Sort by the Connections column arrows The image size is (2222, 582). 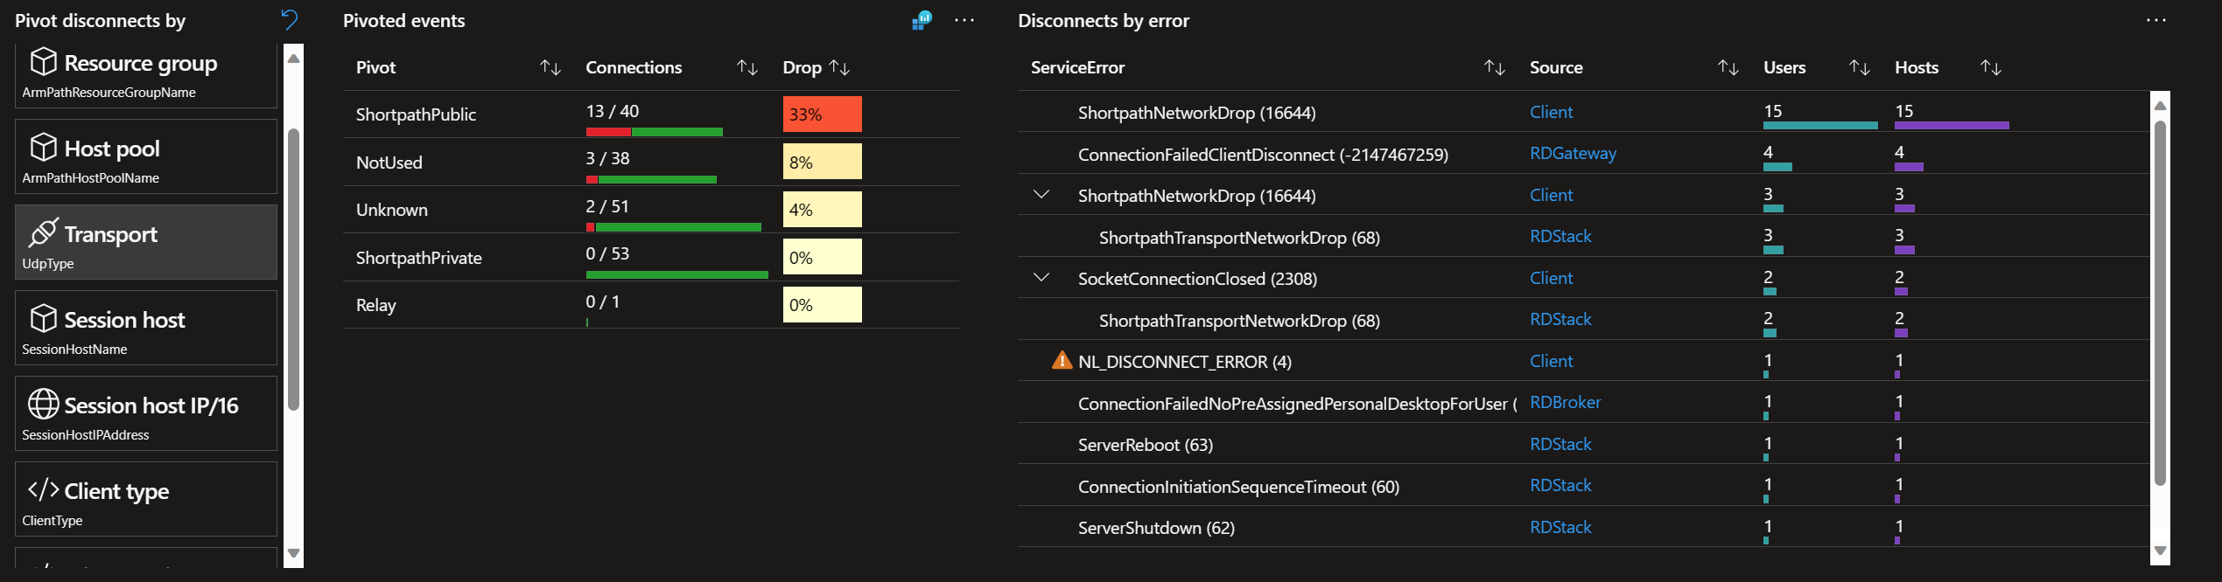(747, 67)
